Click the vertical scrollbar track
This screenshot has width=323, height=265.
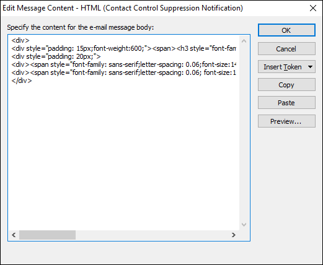coord(244,133)
